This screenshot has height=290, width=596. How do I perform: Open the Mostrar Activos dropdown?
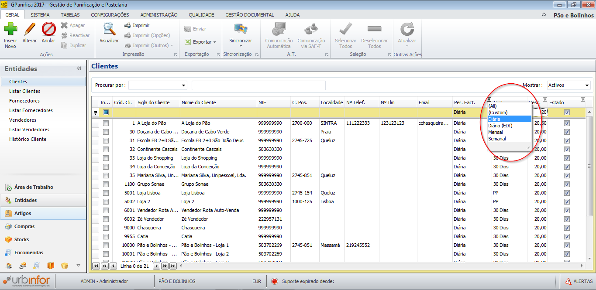click(x=587, y=85)
